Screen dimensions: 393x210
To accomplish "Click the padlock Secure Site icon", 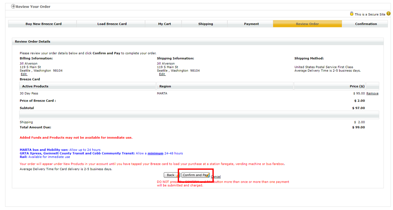I will [x=352, y=14].
